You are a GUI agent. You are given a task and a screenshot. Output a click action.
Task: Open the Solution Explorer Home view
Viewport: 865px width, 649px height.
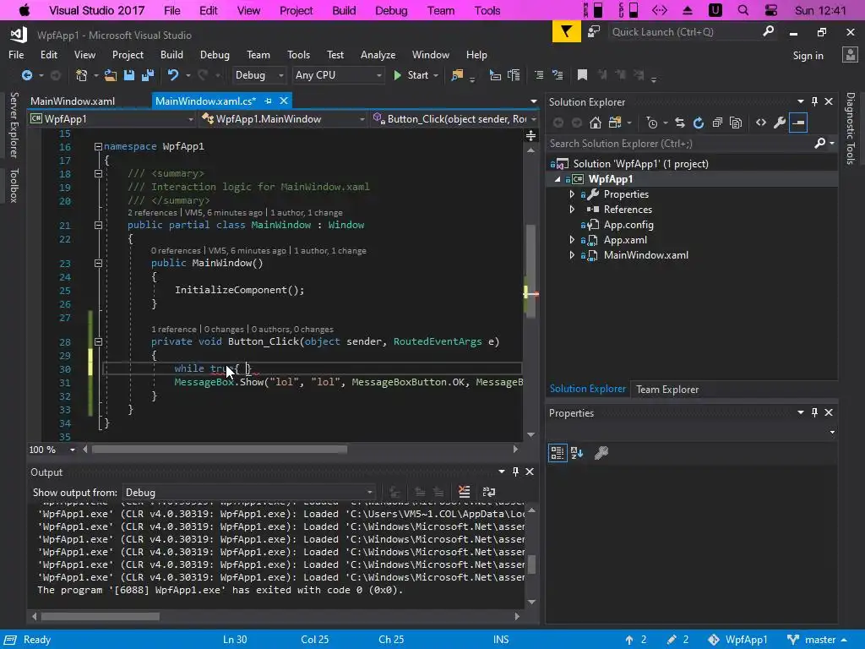[596, 123]
